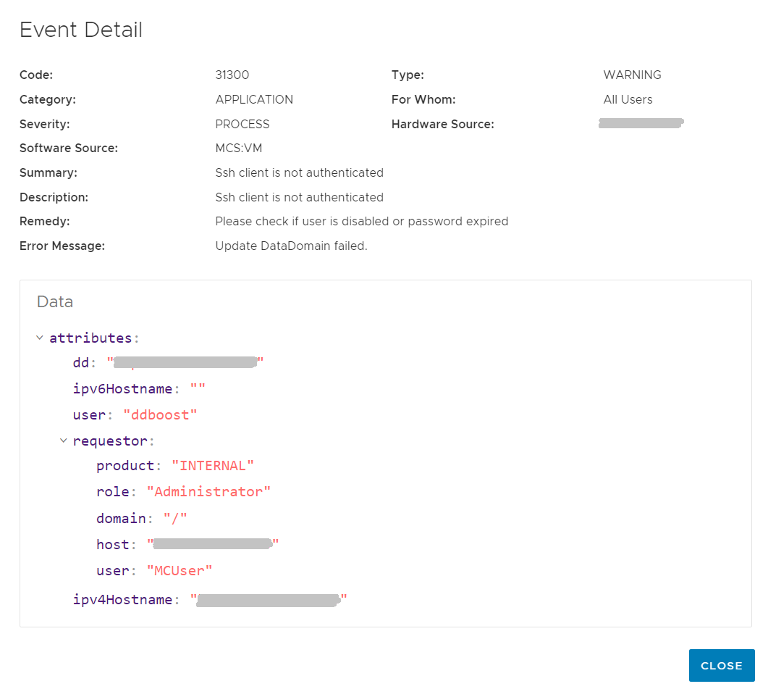
Task: Click the Administrator role value
Action: point(208,491)
